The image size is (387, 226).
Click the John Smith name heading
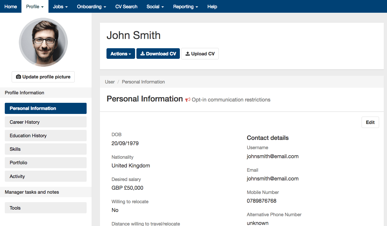134,35
